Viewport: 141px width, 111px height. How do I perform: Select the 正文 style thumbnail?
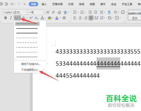click(135, 15)
